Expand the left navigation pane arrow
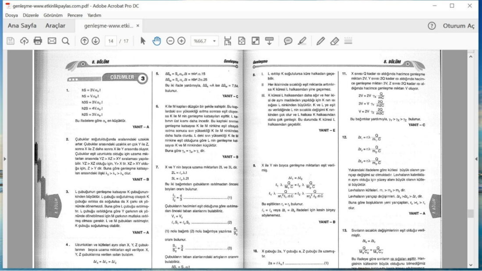Image resolution: width=482 pixels, height=271 pixels. point(5,159)
